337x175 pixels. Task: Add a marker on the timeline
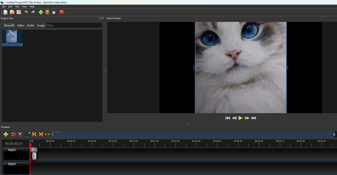coord(27,134)
